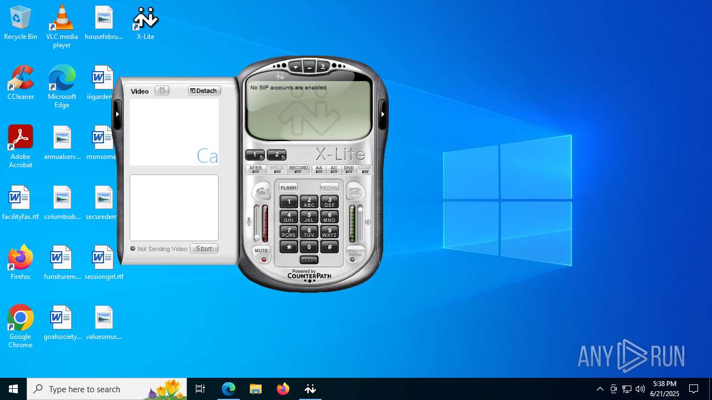Click the speaker icon beside volume slider
Viewport: 712px width, 400px height.
(368, 222)
